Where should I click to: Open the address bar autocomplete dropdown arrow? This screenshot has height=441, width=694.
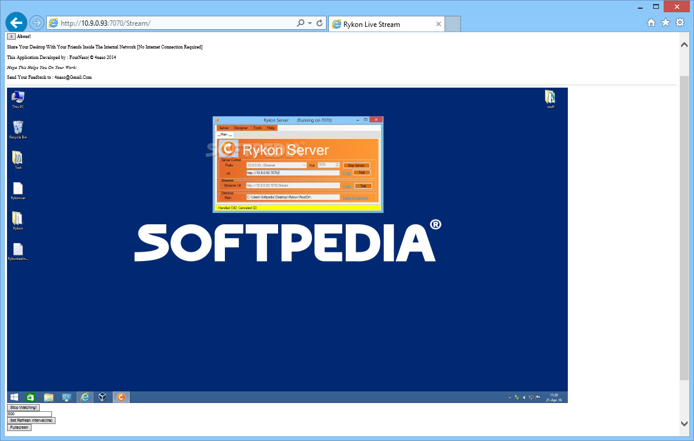[x=310, y=23]
